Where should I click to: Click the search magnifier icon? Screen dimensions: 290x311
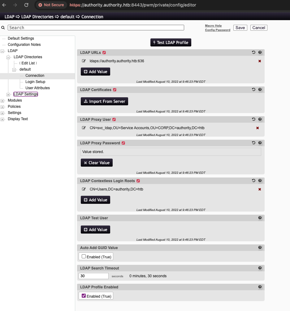pos(3,27)
